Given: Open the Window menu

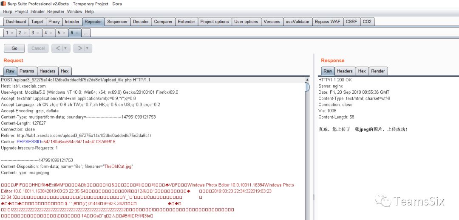Looking at the screenshot, I should coord(75,12).
